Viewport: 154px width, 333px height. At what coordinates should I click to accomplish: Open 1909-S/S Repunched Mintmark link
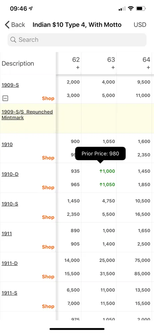pyautogui.click(x=27, y=115)
